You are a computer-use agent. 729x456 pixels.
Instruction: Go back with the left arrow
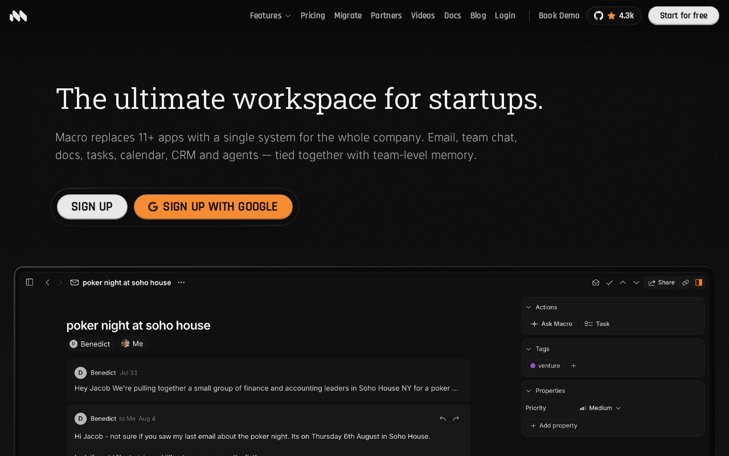click(x=47, y=282)
